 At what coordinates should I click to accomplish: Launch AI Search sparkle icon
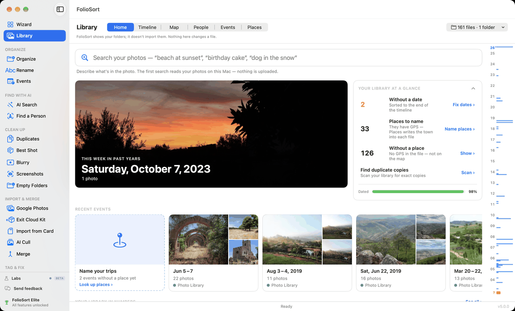point(10,105)
